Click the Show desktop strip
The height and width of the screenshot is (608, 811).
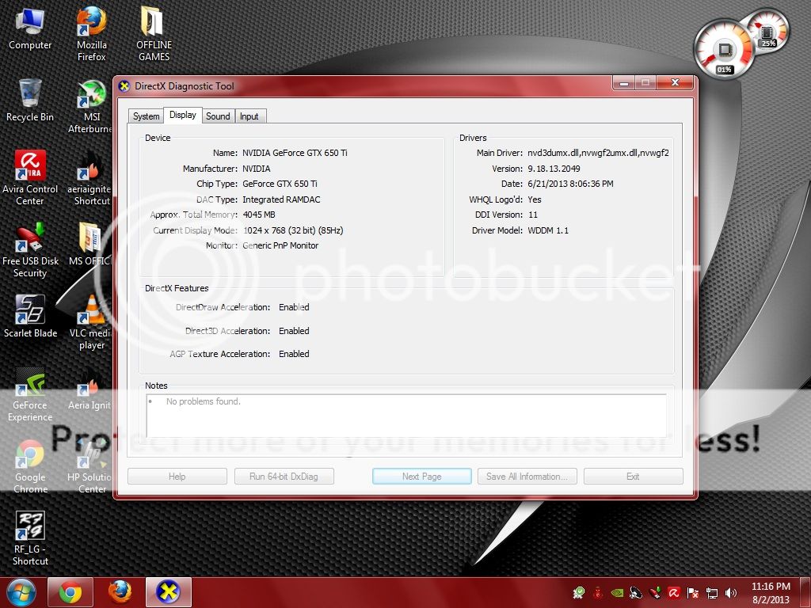point(806,592)
